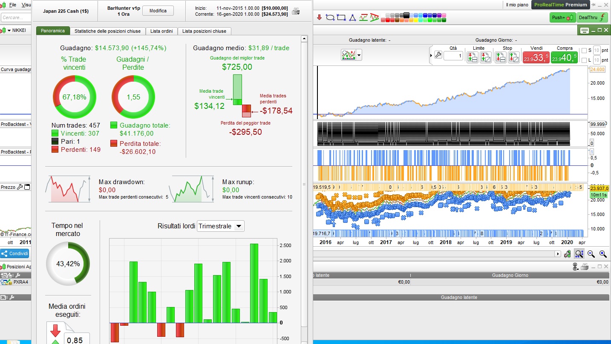Screen dimensions: 611x344
Task: Select the ellipse drawing tool
Action: tap(330, 17)
